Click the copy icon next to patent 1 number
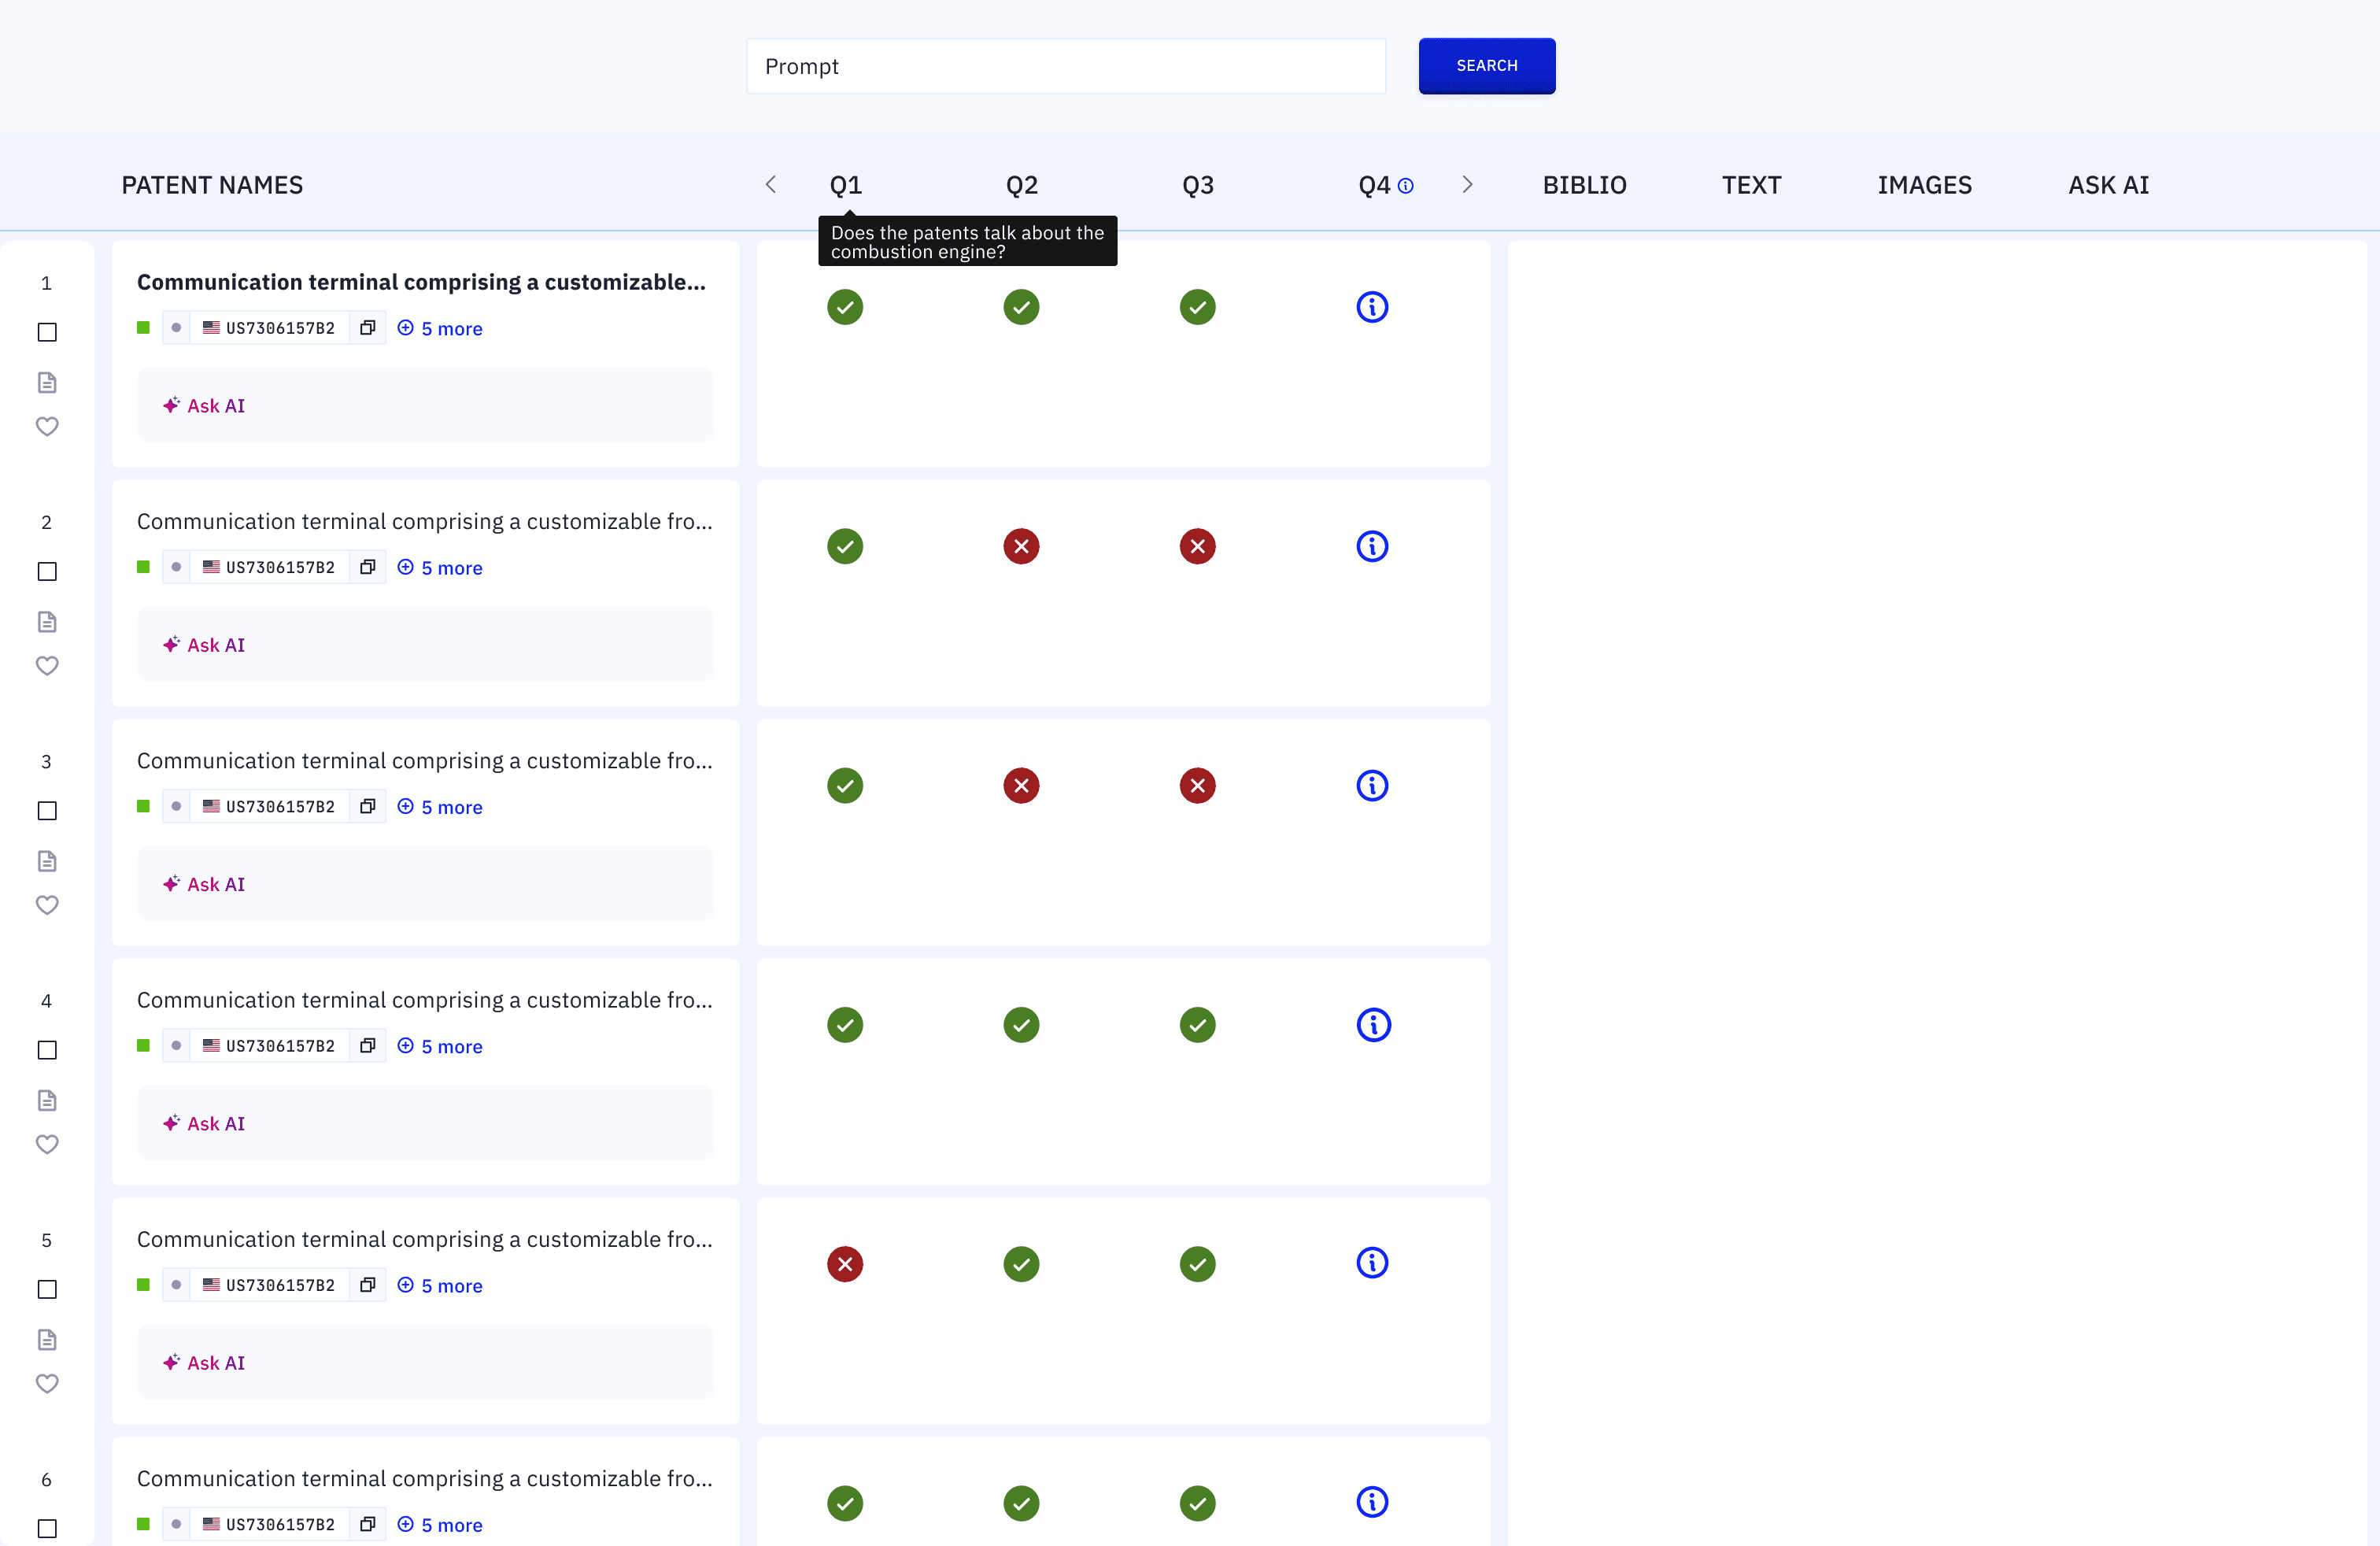Viewport: 2380px width, 1546px height. point(367,328)
